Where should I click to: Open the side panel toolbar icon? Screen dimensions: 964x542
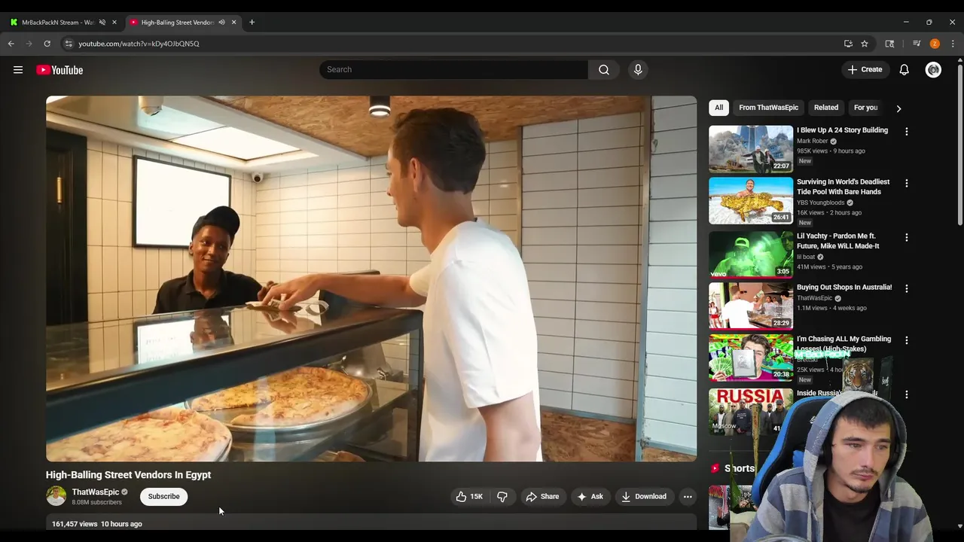tap(889, 44)
